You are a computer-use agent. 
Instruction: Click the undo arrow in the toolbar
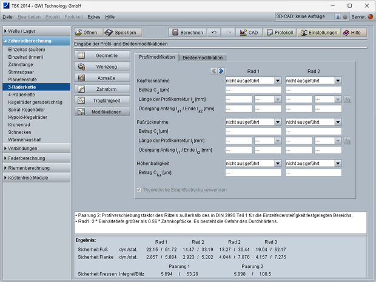click(214, 33)
